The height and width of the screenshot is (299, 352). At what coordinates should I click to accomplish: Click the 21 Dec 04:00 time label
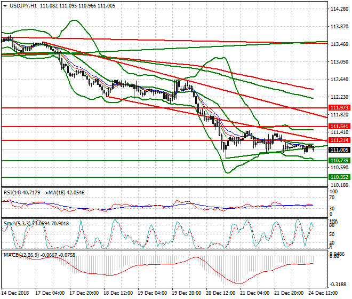tap(254, 293)
